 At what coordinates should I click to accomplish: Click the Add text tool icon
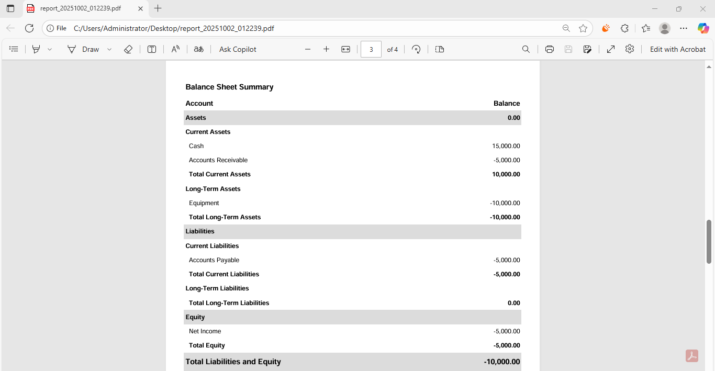pyautogui.click(x=152, y=49)
